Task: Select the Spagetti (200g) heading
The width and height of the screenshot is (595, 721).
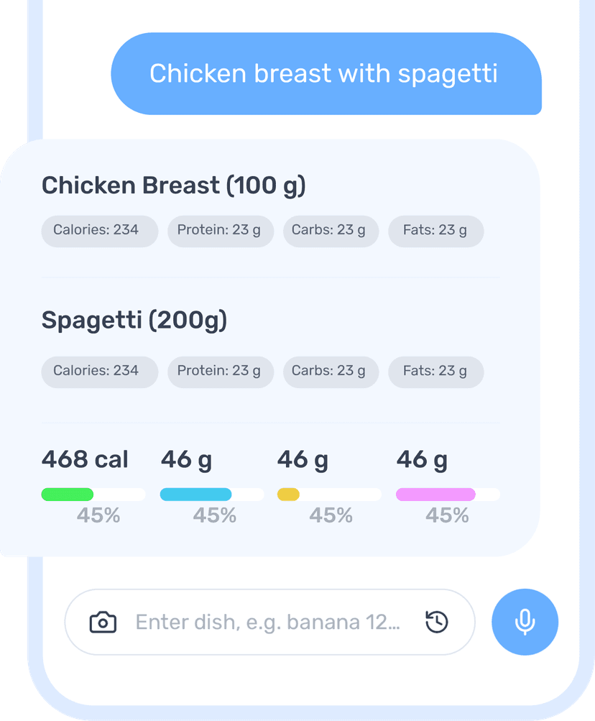Action: 134,320
